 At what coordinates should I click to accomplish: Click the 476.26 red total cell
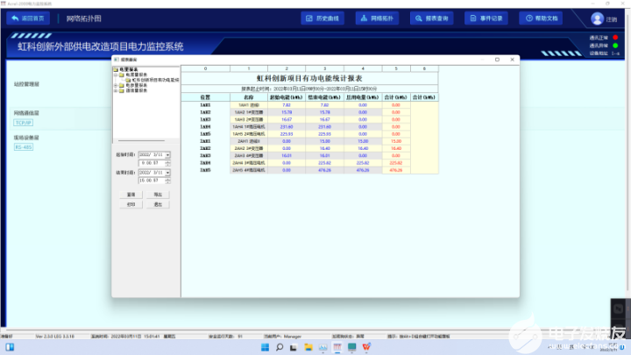click(396, 170)
